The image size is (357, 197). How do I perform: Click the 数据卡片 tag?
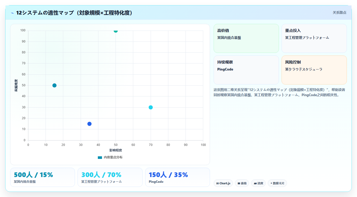[277, 183]
